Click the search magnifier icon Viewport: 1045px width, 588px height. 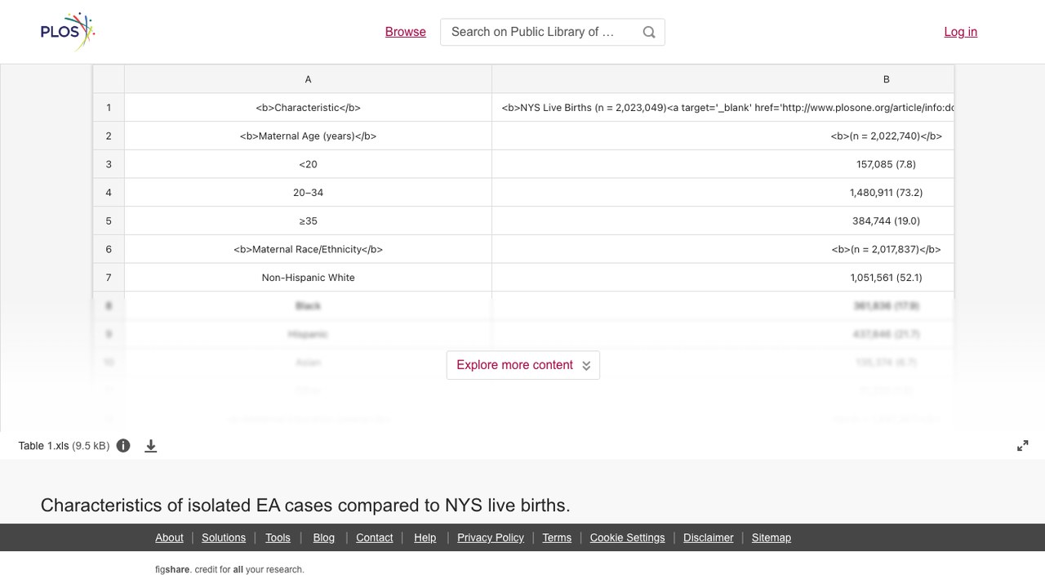point(649,32)
